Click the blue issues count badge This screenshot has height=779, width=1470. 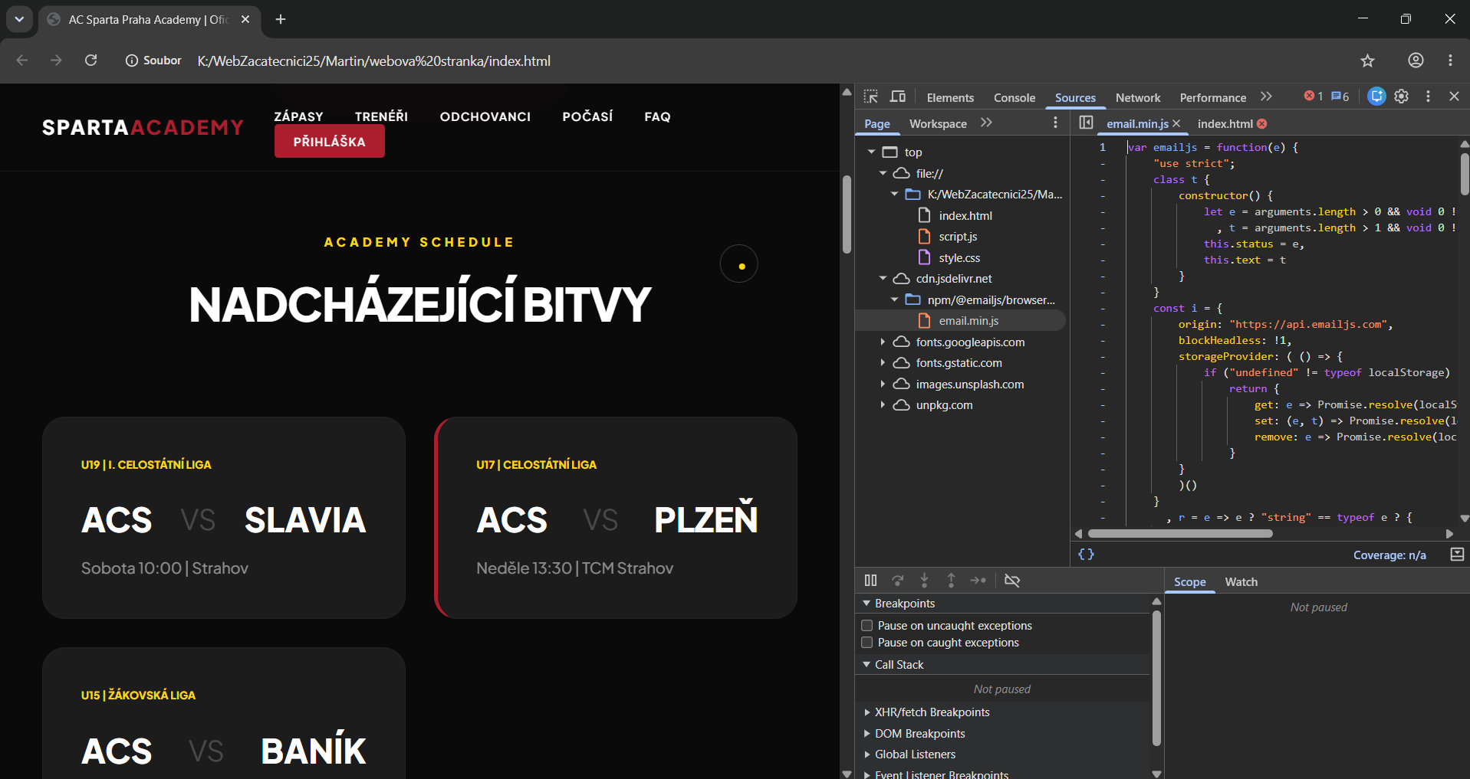tap(1340, 97)
